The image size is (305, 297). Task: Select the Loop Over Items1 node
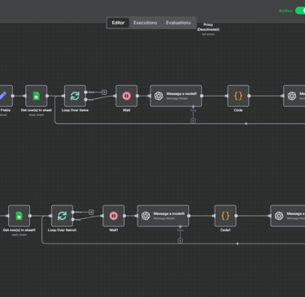coord(62,216)
